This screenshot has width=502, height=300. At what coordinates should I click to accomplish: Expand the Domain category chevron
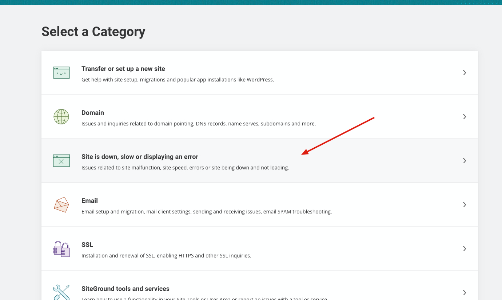click(x=464, y=116)
